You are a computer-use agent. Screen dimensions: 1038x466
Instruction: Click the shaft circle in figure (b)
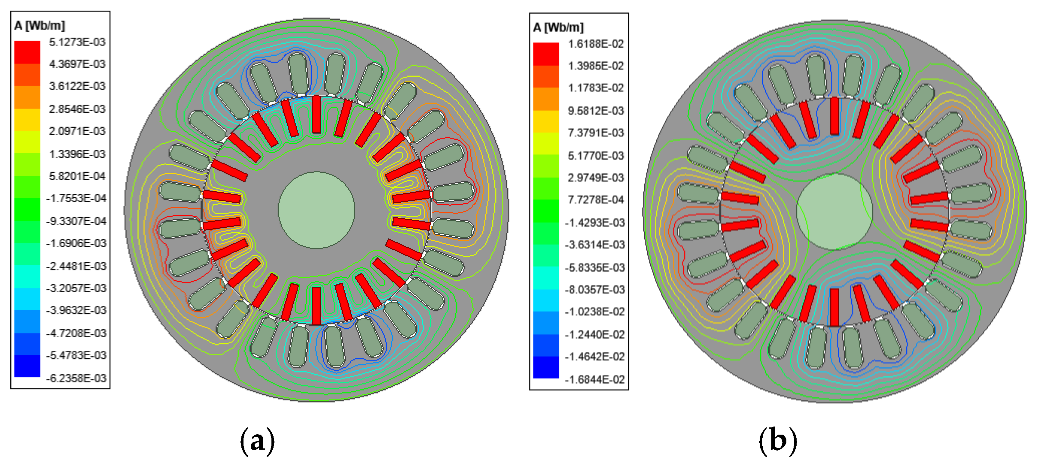point(835,211)
